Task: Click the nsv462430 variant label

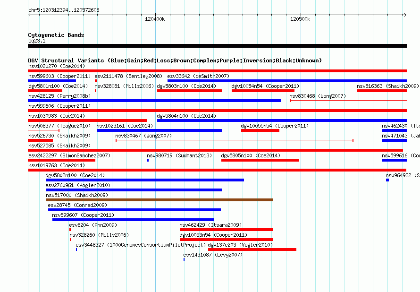Action: tap(401, 126)
